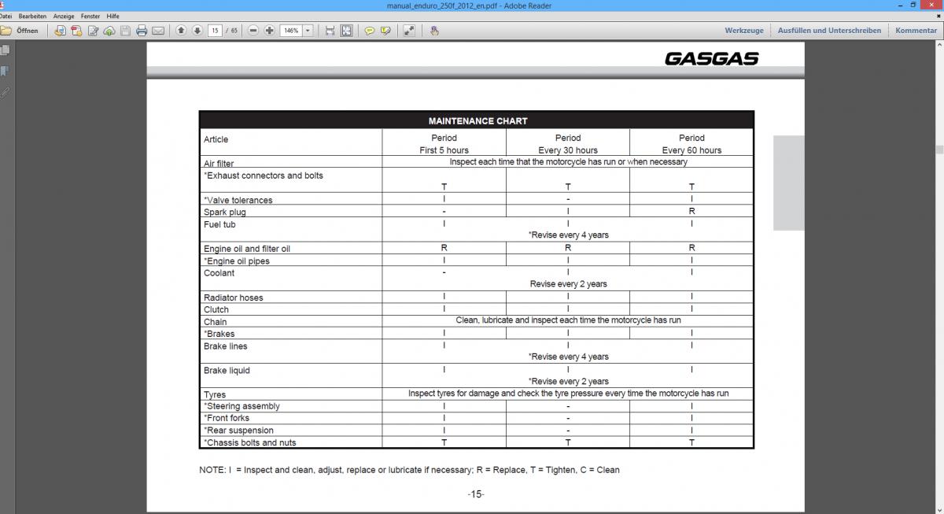The width and height of the screenshot is (944, 514).
Task: Click the vertical scrollbar thumb
Action: pyautogui.click(x=939, y=150)
